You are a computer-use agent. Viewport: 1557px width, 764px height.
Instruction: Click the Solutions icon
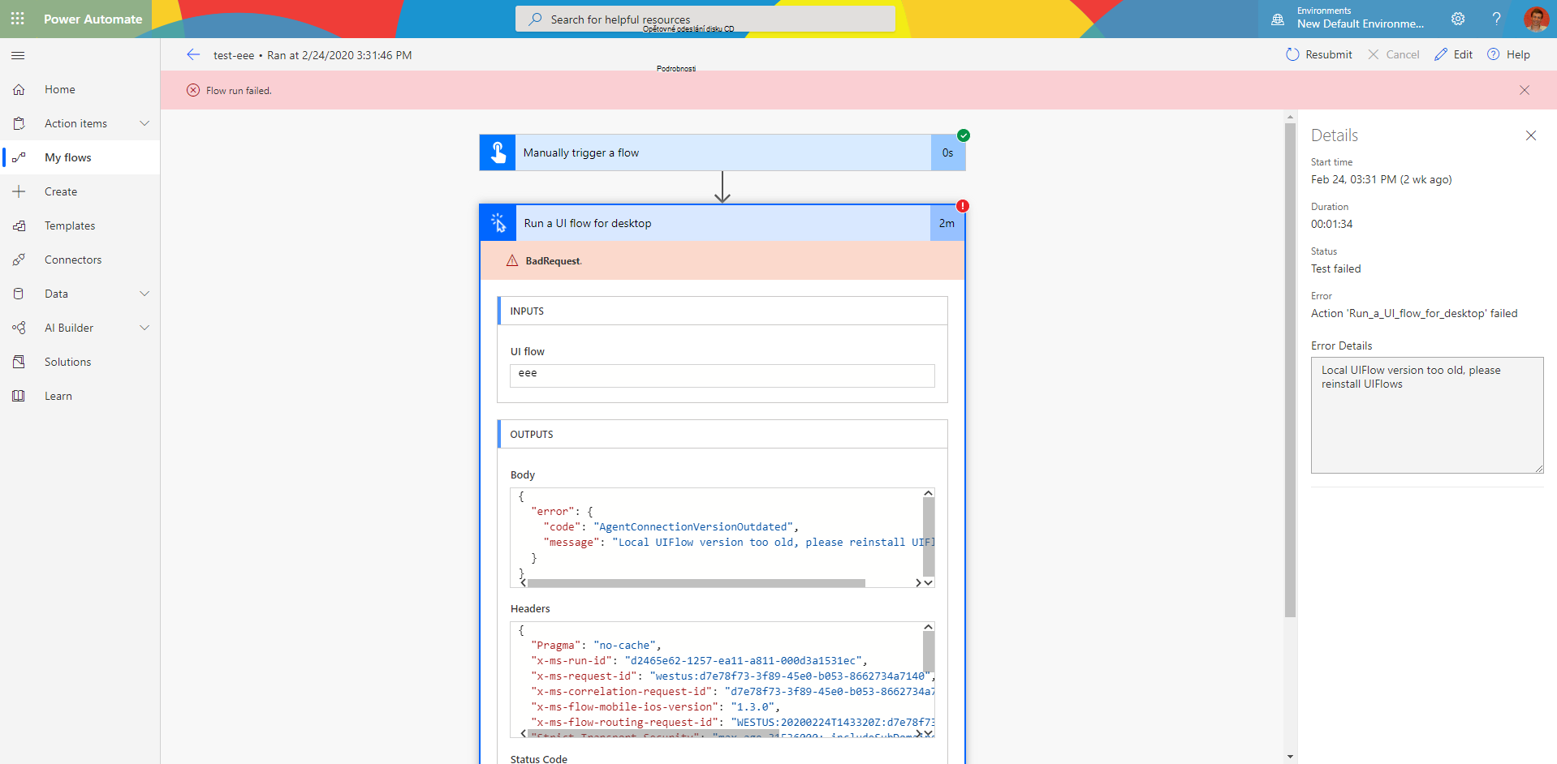coord(19,362)
